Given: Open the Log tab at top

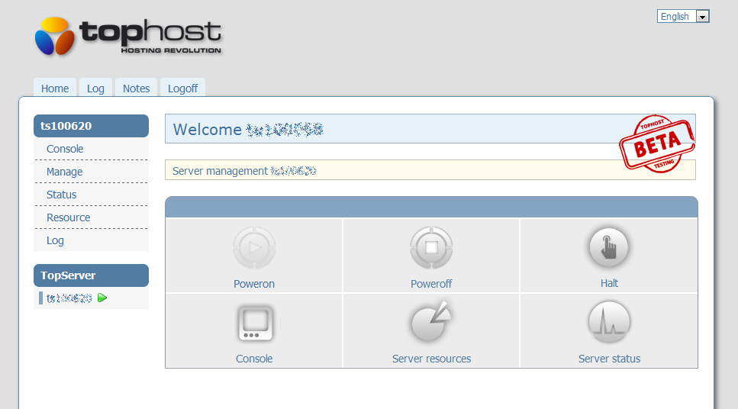Looking at the screenshot, I should (95, 89).
